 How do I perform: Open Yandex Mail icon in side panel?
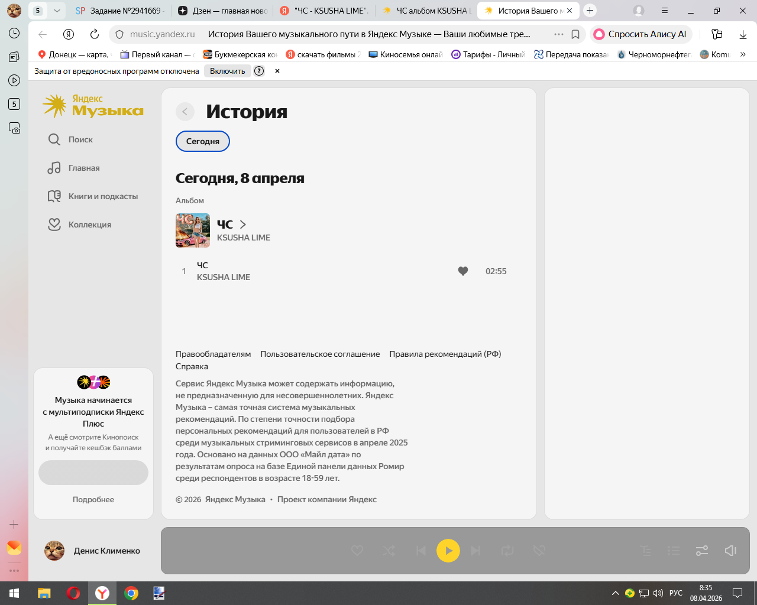pos(14,548)
